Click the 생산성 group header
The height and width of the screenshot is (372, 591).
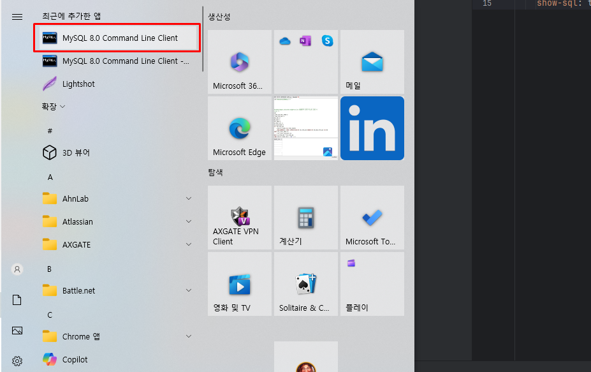(x=219, y=17)
